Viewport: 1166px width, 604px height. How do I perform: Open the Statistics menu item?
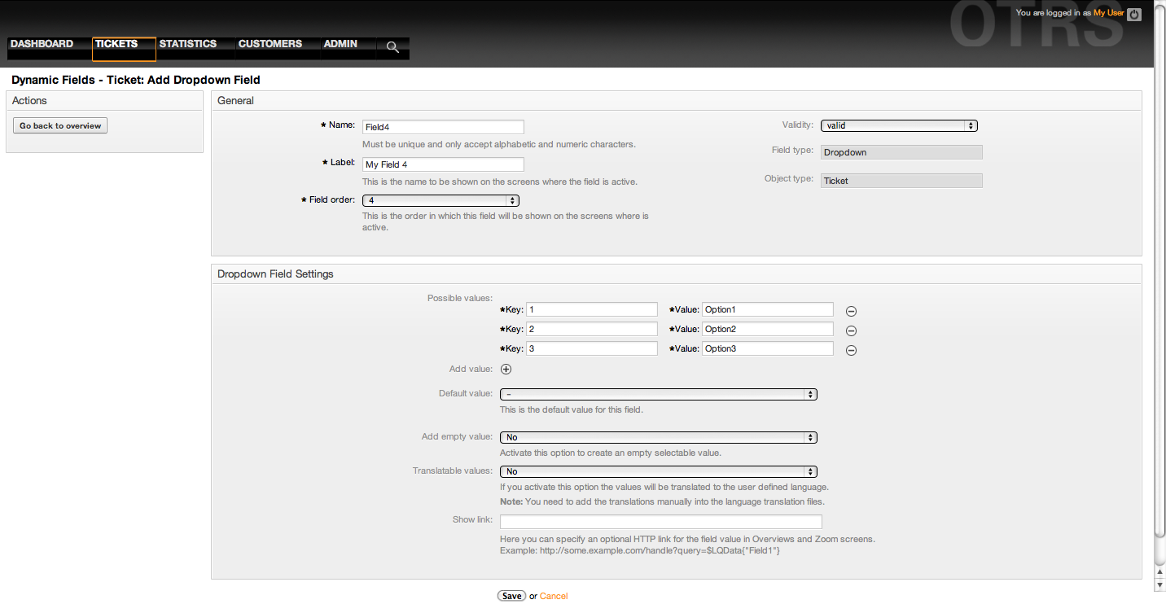(188, 44)
